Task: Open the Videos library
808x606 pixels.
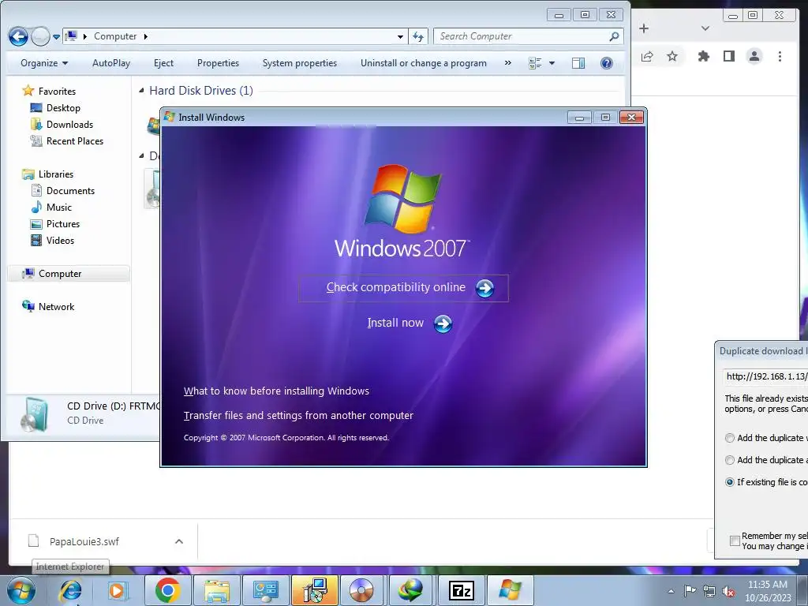Action: pyautogui.click(x=60, y=240)
